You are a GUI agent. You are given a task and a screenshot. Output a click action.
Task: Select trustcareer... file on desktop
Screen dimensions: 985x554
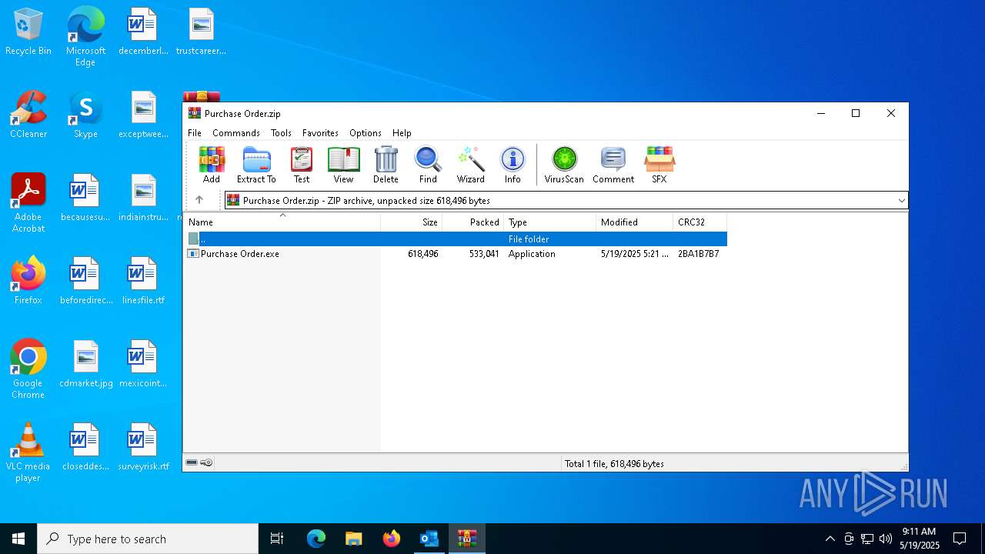coord(201,32)
